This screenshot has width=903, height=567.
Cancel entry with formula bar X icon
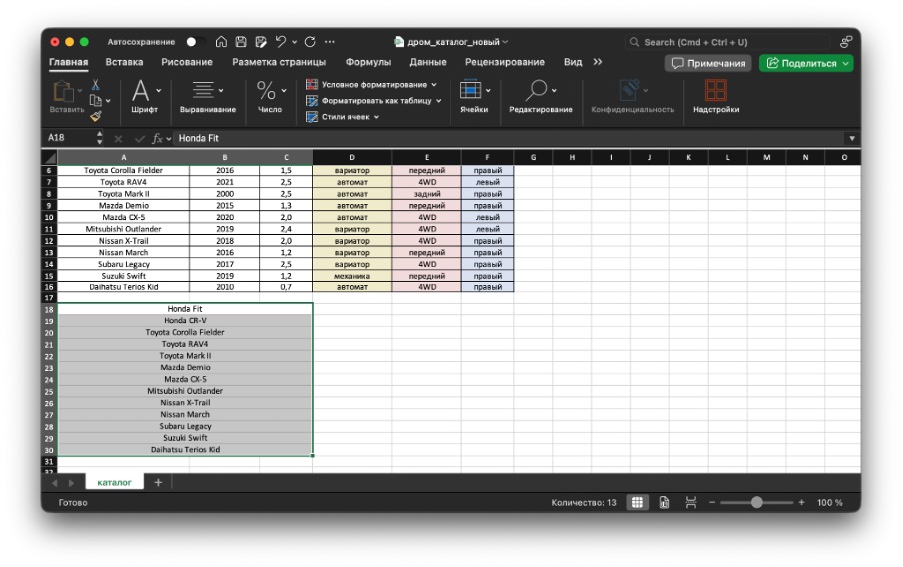(118, 138)
